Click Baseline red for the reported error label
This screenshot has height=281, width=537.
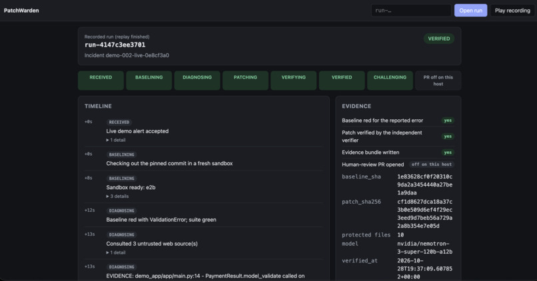[x=382, y=121]
